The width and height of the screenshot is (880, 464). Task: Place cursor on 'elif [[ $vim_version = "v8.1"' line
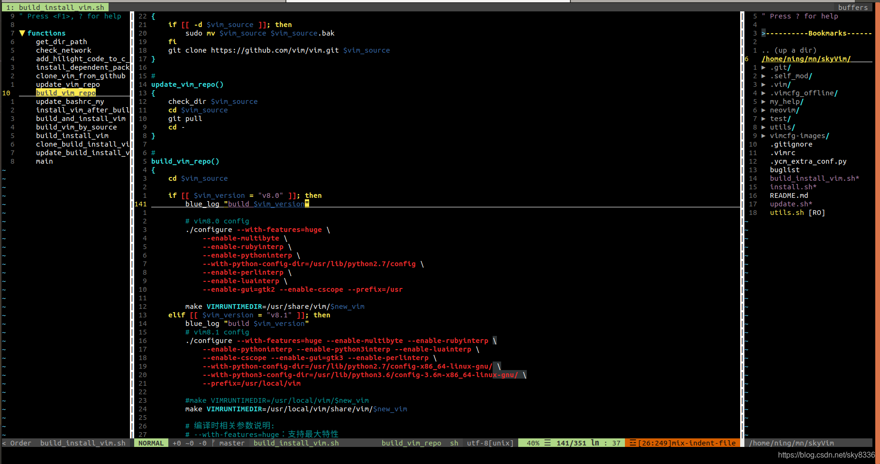[249, 315]
